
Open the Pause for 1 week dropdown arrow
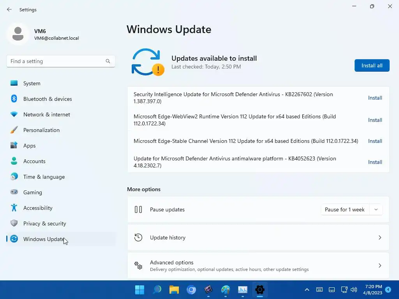[376, 209]
